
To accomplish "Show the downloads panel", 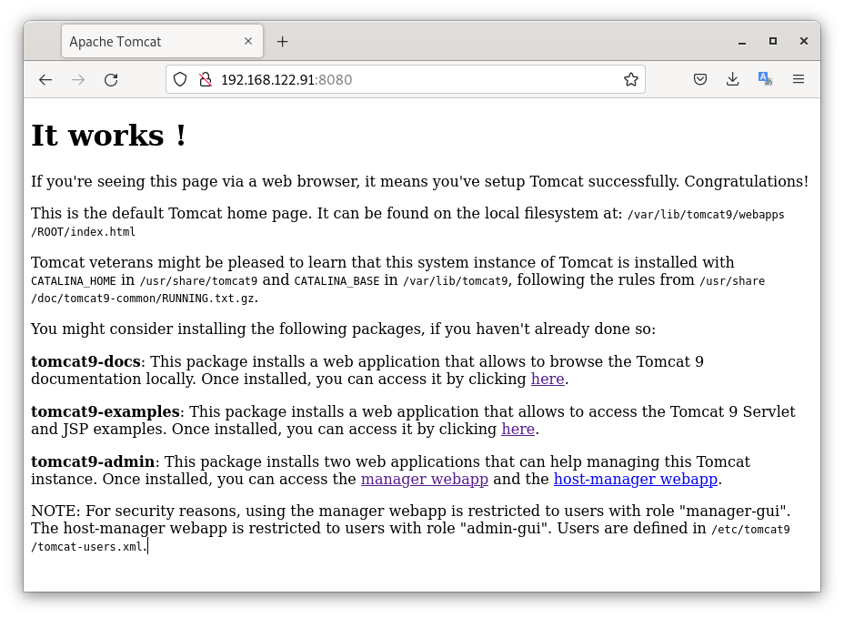I will 732,80.
